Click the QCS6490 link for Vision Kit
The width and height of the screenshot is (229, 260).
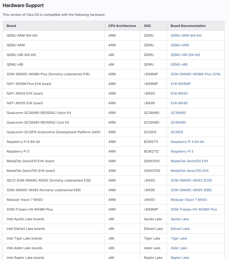point(178,113)
